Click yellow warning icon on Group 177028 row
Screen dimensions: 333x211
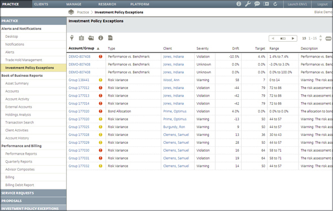[x=100, y=135]
